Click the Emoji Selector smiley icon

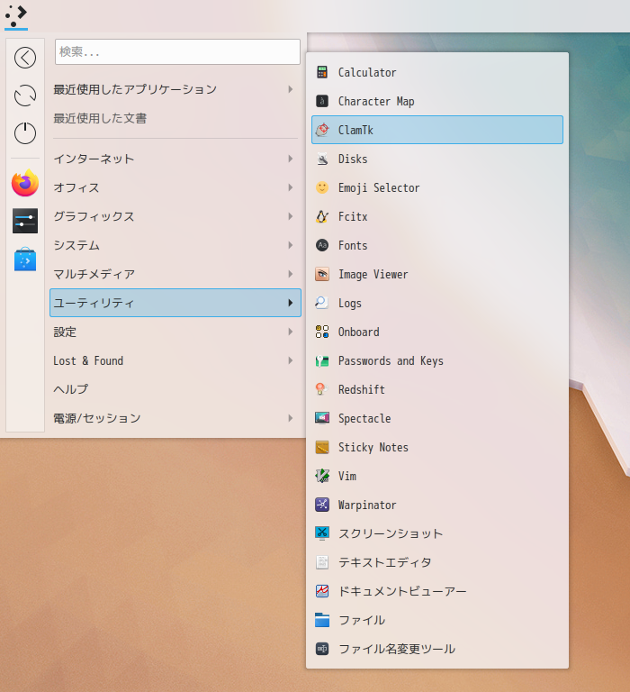[x=322, y=187]
